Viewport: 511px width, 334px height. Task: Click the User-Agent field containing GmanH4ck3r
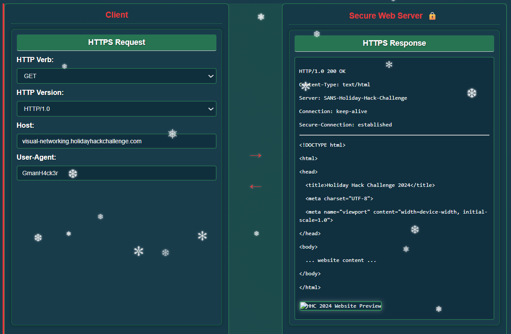116,173
